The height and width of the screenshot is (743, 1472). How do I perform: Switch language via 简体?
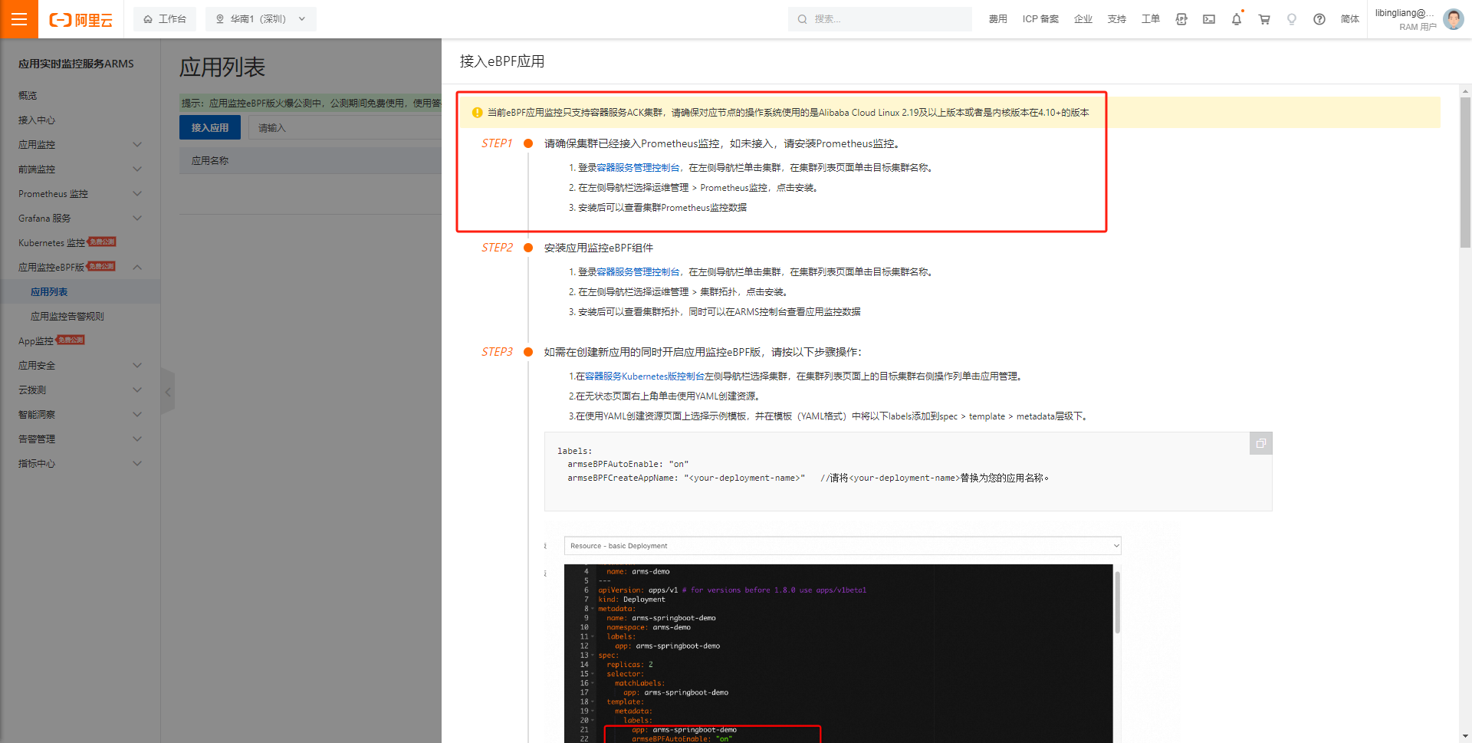coord(1349,19)
